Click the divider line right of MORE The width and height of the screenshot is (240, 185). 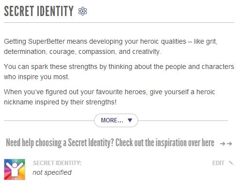pos(183,120)
